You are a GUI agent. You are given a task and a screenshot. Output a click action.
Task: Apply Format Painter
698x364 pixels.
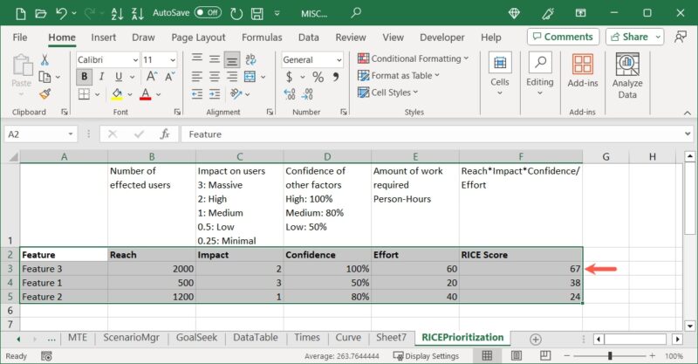pyautogui.click(x=44, y=94)
